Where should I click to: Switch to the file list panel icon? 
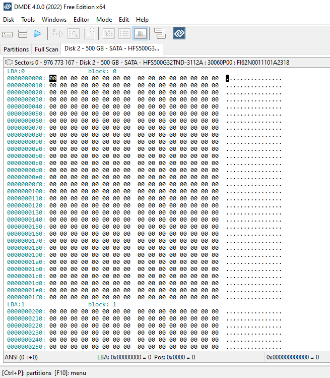(x=124, y=33)
